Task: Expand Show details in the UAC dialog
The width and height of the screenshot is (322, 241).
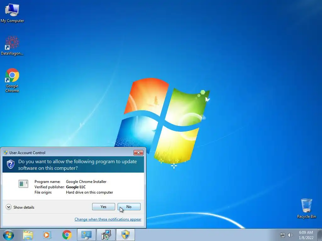Action: coord(20,207)
